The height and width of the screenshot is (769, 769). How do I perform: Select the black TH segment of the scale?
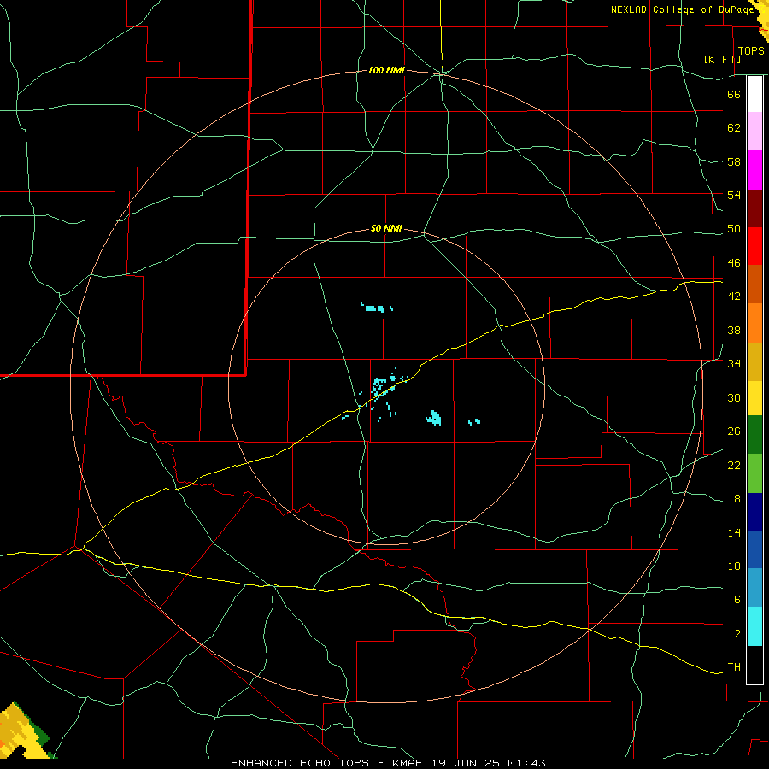[x=754, y=665]
